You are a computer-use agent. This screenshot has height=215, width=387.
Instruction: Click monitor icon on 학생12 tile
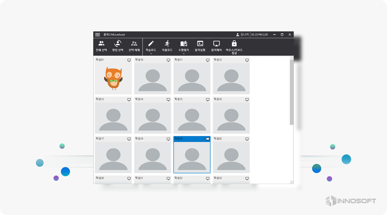247,60
